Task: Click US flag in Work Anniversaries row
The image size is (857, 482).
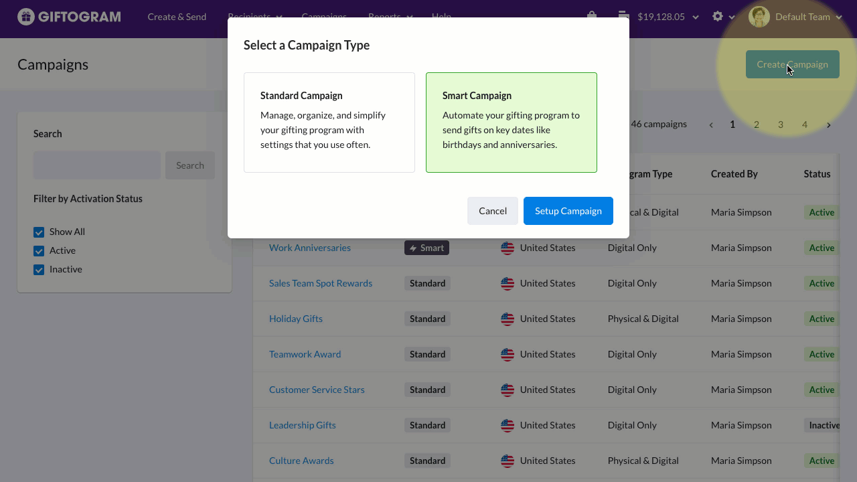Action: [508, 248]
